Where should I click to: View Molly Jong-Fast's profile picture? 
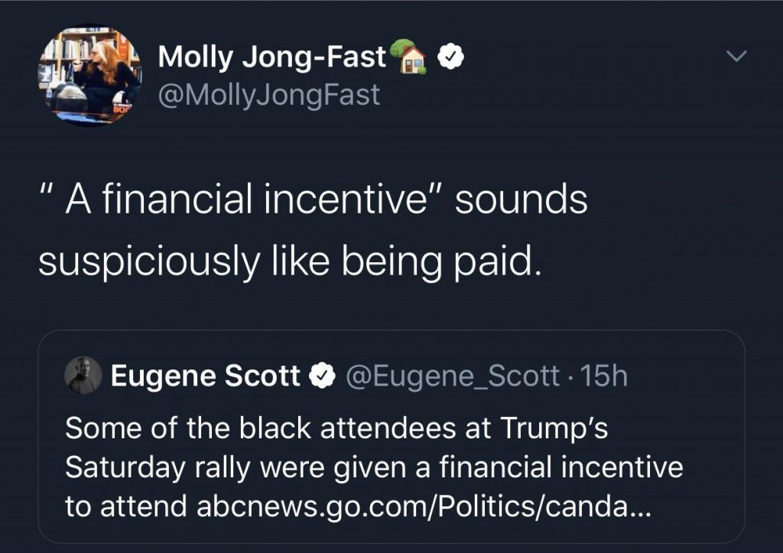[89, 75]
